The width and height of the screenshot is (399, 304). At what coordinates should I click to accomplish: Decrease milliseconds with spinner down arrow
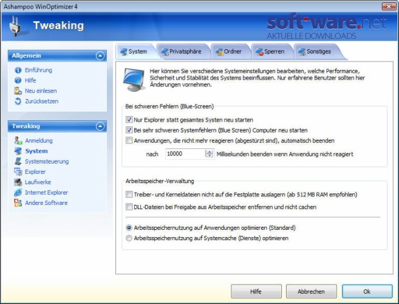[210, 156]
